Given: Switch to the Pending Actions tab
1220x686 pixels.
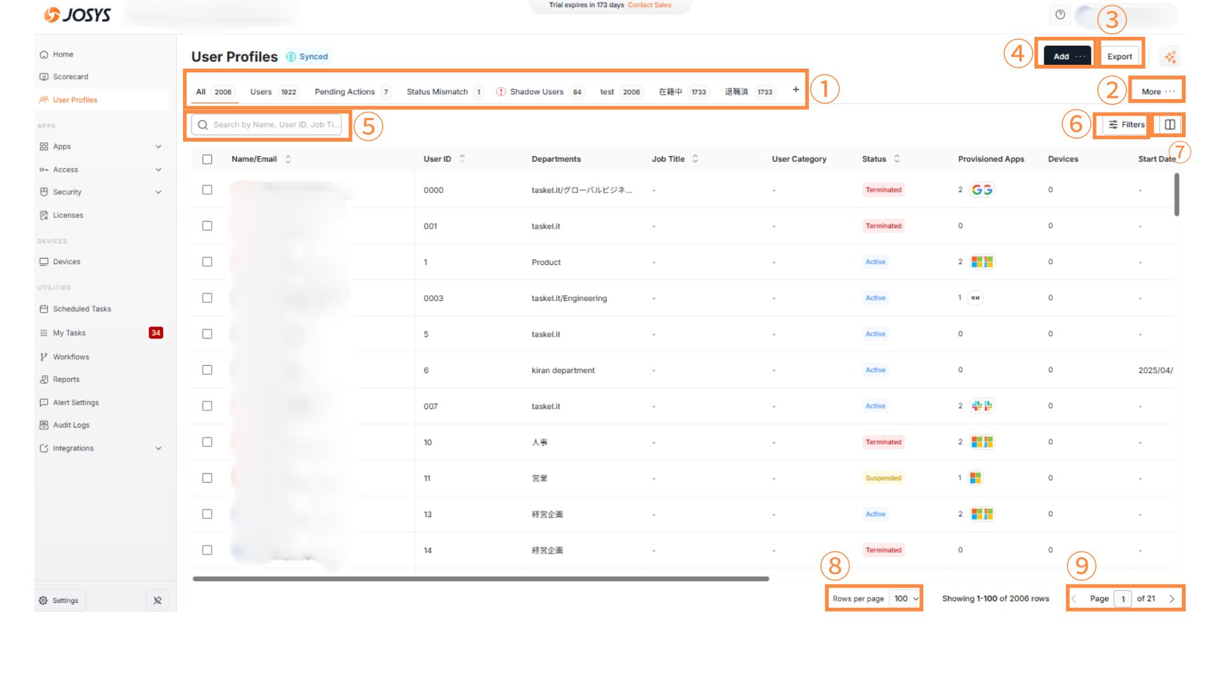Looking at the screenshot, I should click(344, 92).
